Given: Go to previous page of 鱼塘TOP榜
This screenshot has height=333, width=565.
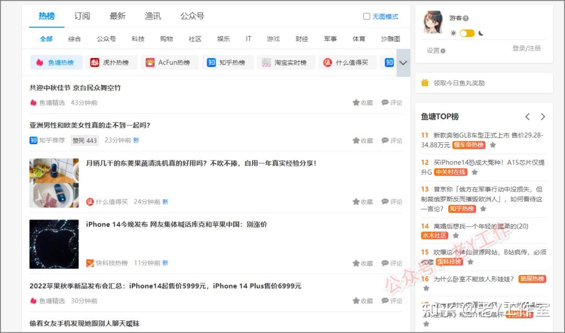Looking at the screenshot, I should pyautogui.click(x=527, y=117).
